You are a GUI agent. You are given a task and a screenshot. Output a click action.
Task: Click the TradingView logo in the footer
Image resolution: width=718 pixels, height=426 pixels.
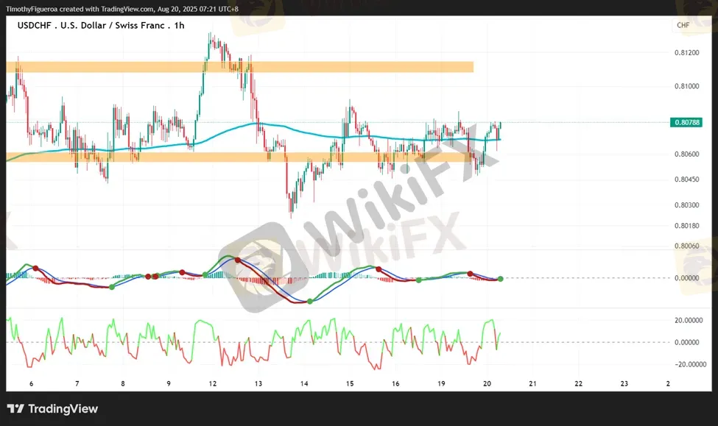tap(52, 409)
